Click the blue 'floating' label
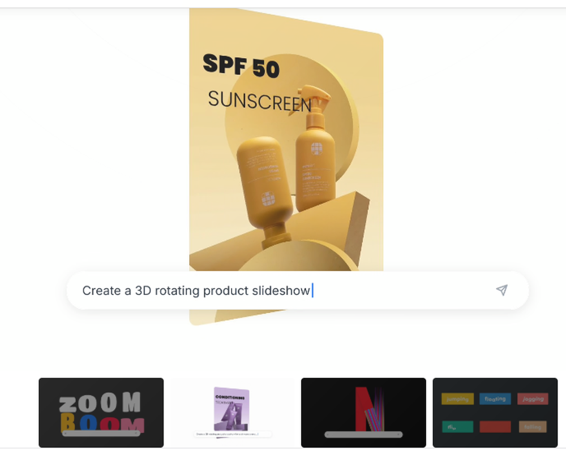566x455 pixels. (495, 398)
